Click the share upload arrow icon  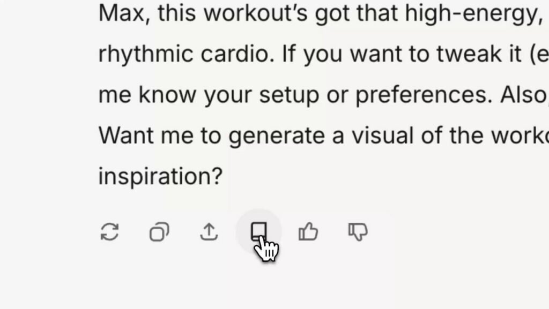coord(209,232)
